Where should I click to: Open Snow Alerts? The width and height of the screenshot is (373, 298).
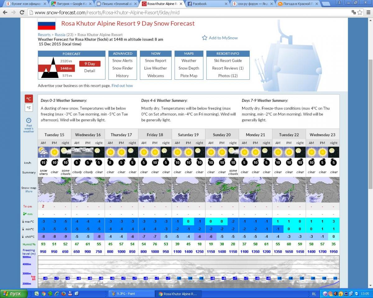click(x=122, y=61)
